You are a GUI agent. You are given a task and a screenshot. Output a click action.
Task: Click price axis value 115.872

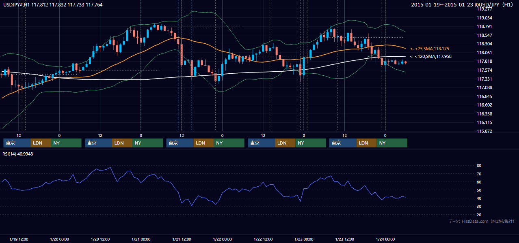pyautogui.click(x=484, y=131)
